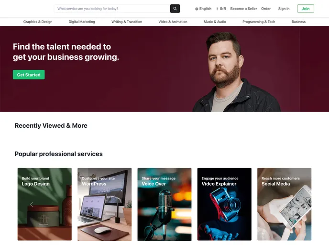Select the Video & Animation category
Viewport: 329px width, 245px height.
coord(173,22)
